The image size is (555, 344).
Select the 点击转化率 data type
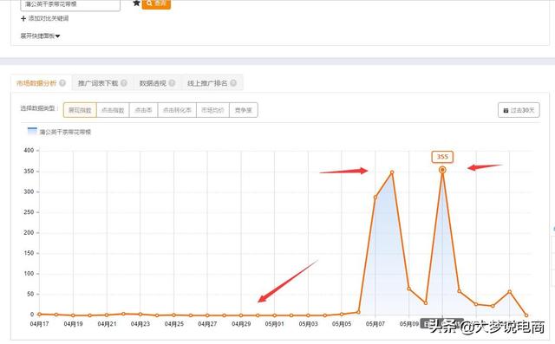pyautogui.click(x=177, y=110)
